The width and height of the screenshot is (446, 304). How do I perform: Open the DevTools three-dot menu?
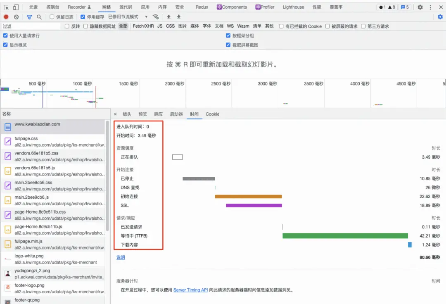(430, 7)
